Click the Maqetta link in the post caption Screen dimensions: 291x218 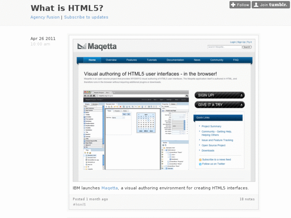(110, 188)
